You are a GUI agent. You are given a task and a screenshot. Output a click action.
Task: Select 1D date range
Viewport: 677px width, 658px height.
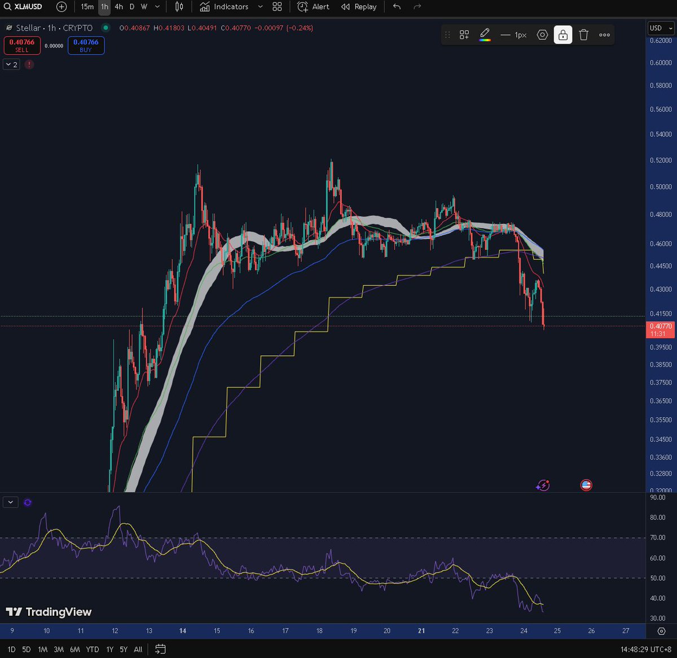[x=11, y=649]
